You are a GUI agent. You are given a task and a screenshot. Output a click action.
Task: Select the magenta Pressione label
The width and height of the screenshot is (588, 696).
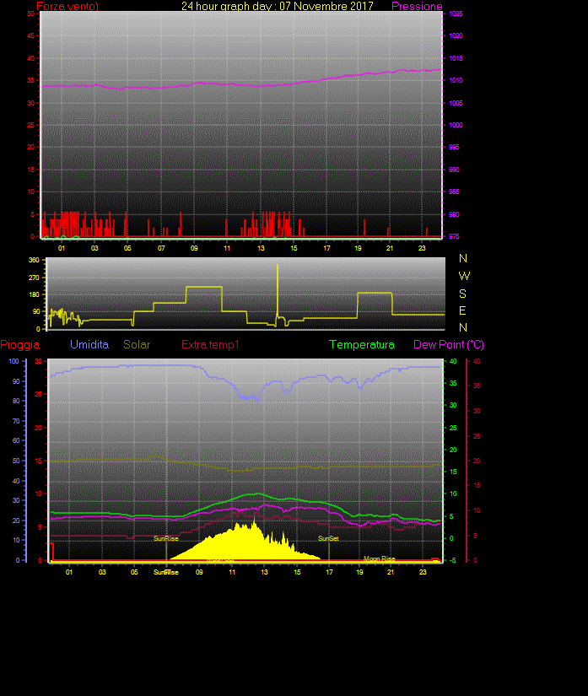click(x=417, y=7)
